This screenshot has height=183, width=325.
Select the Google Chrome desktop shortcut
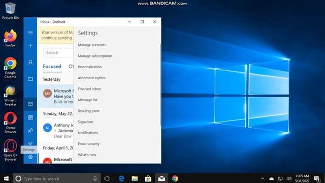tap(10, 68)
